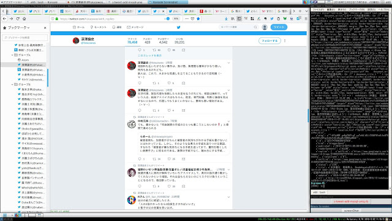
Task: Open a new Firefox tab with plus
Action: (x=300, y=11)
